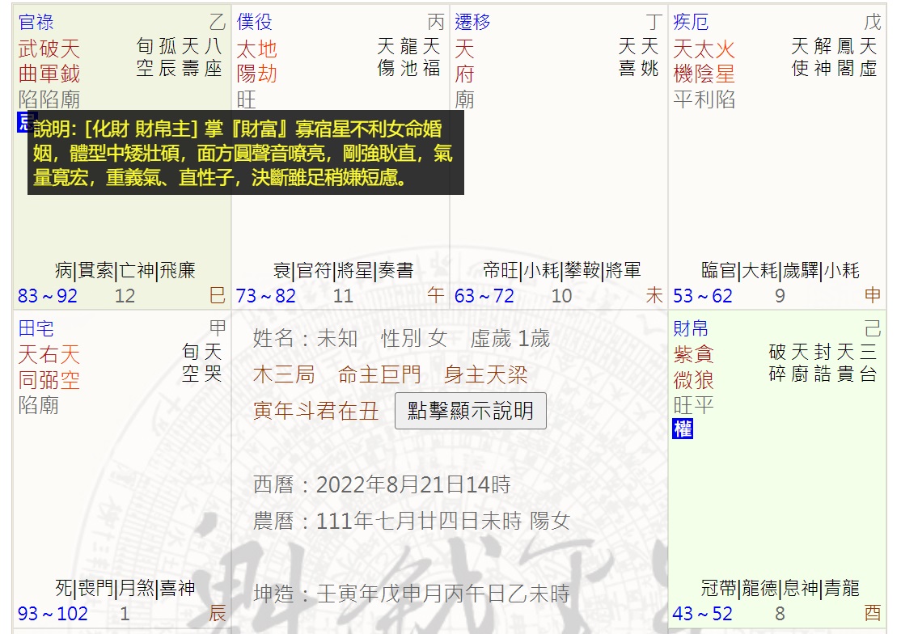Screen dimensions: 901x634
Task: Click the 旬空 minor star in 田宅 palace
Action: 190,363
